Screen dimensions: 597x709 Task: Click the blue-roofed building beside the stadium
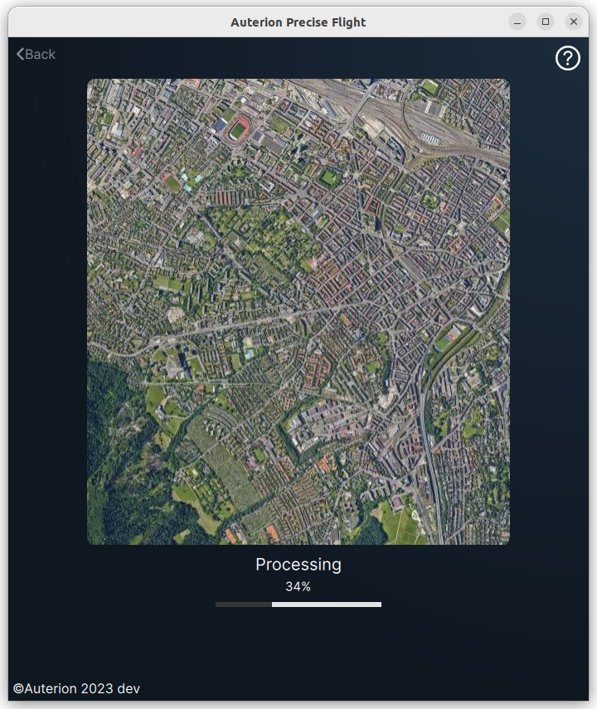(220, 125)
